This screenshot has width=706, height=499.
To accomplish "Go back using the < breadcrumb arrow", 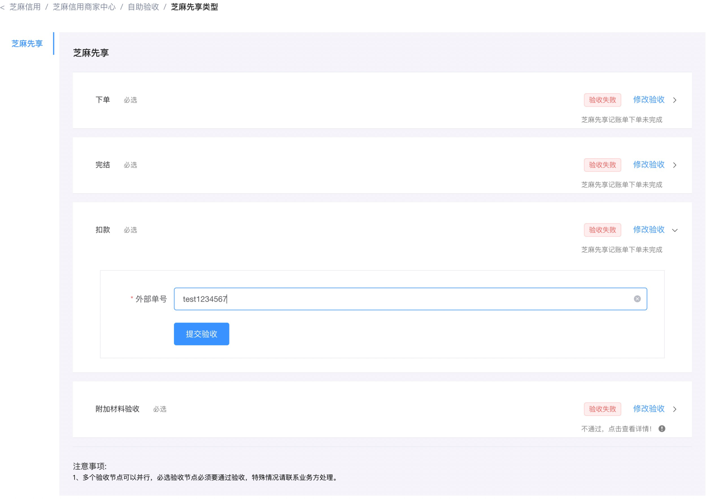I will (2, 7).
